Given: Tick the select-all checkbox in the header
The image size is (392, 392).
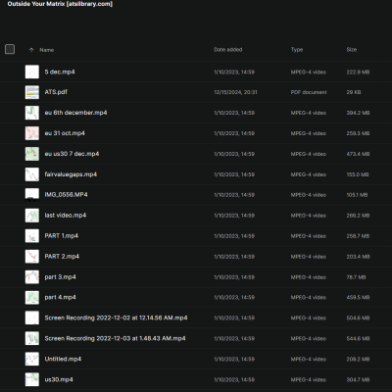Looking at the screenshot, I should [10, 49].
